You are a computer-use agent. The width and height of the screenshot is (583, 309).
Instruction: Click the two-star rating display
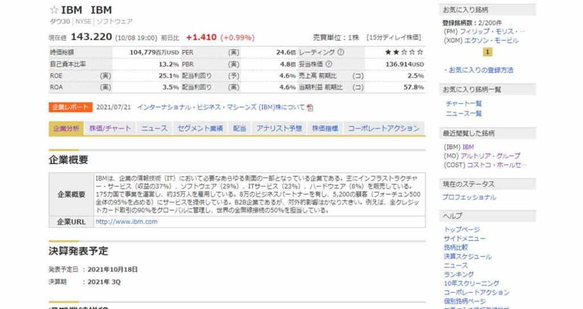click(404, 52)
